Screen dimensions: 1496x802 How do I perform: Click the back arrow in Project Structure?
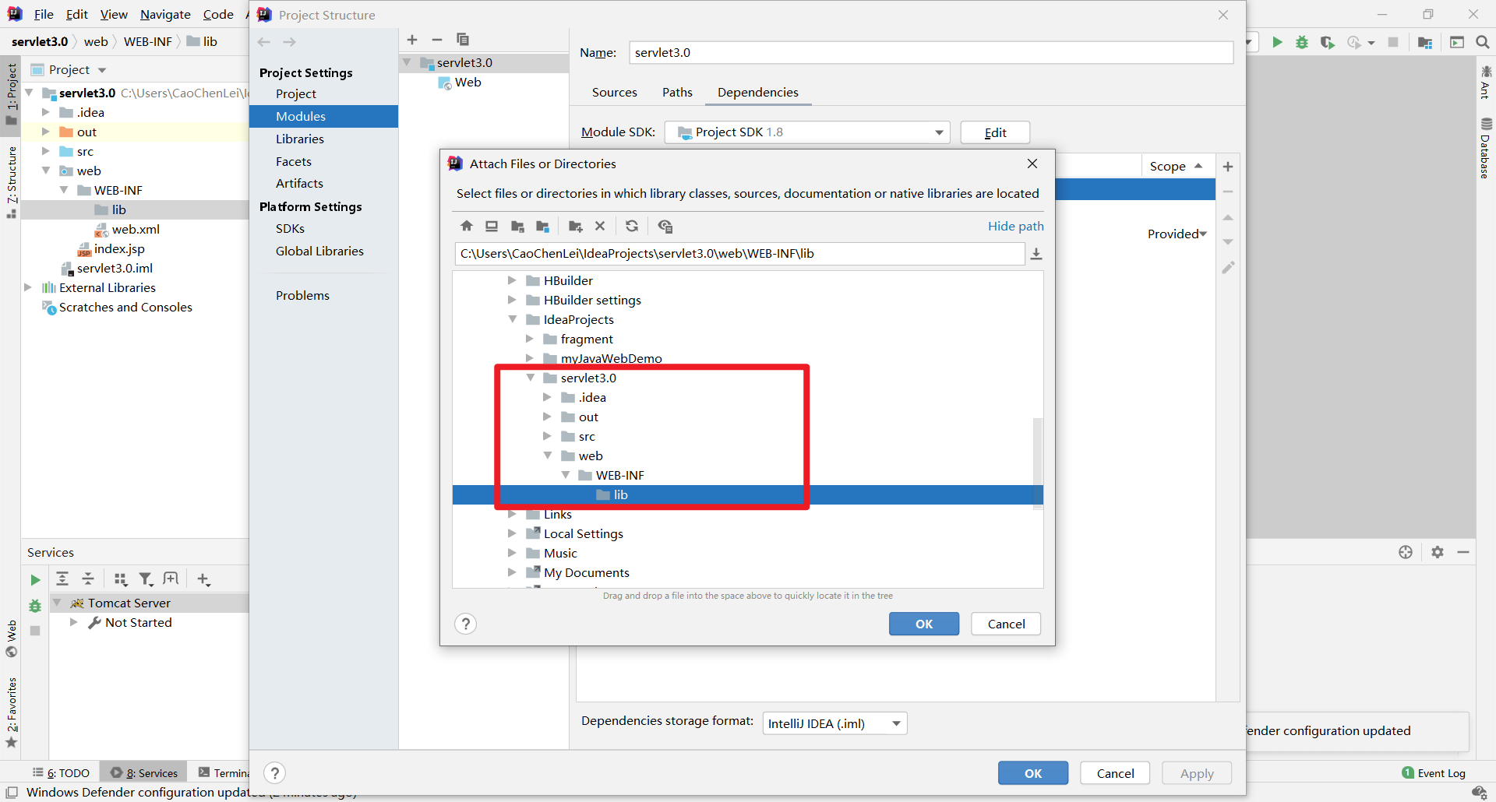264,42
